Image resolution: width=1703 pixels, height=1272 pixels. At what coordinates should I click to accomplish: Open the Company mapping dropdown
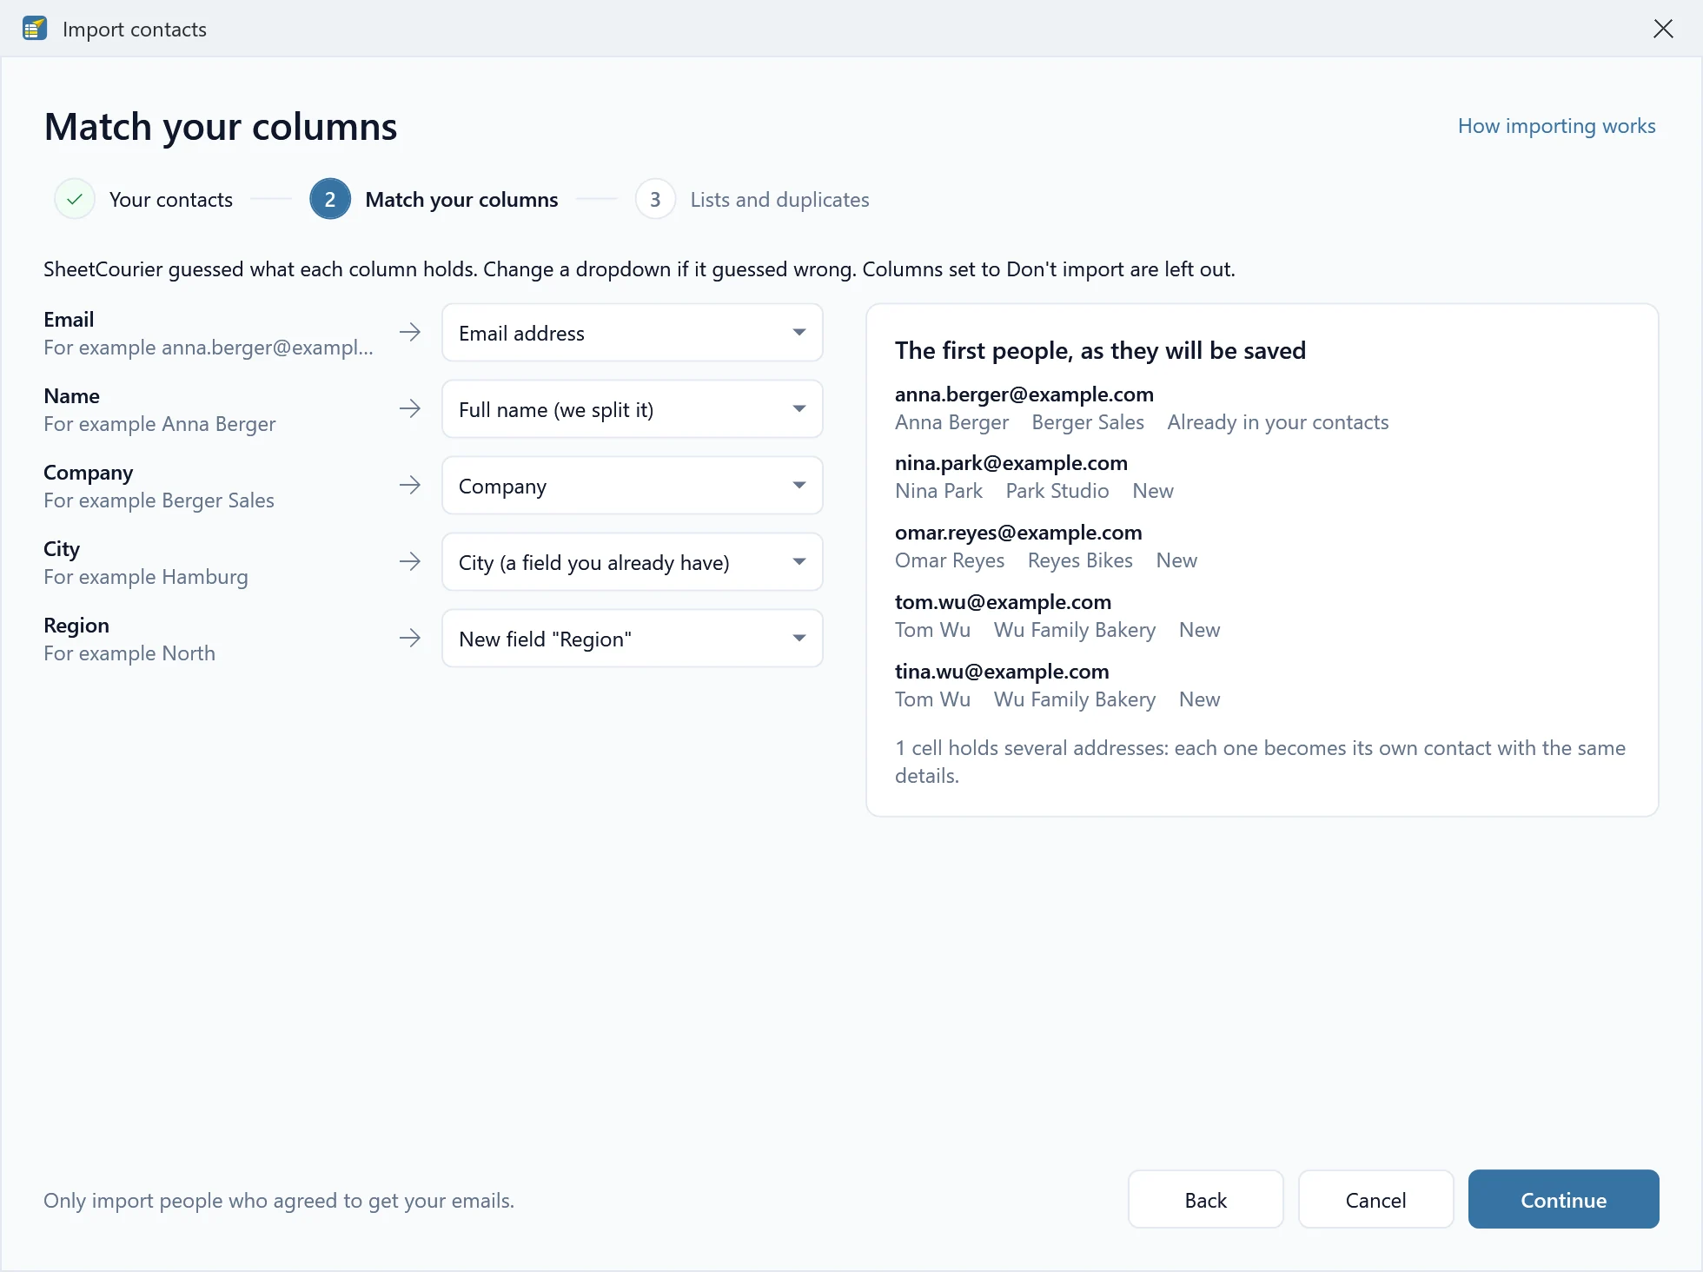click(x=633, y=486)
